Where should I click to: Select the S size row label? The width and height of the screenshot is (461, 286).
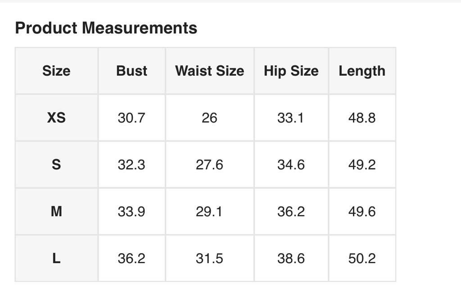coord(56,164)
